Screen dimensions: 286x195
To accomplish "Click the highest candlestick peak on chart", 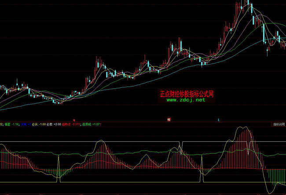I will coord(249,4).
